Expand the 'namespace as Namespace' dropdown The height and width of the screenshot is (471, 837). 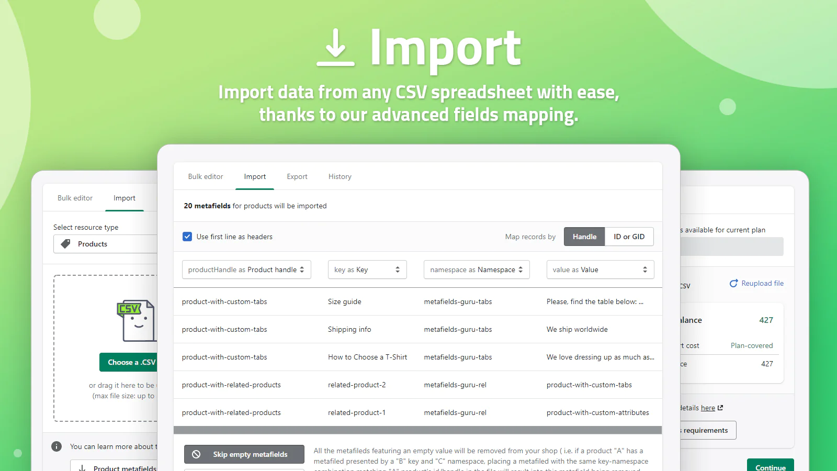tap(477, 270)
